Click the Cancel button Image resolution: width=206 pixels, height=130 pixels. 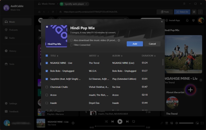[x=152, y=44]
